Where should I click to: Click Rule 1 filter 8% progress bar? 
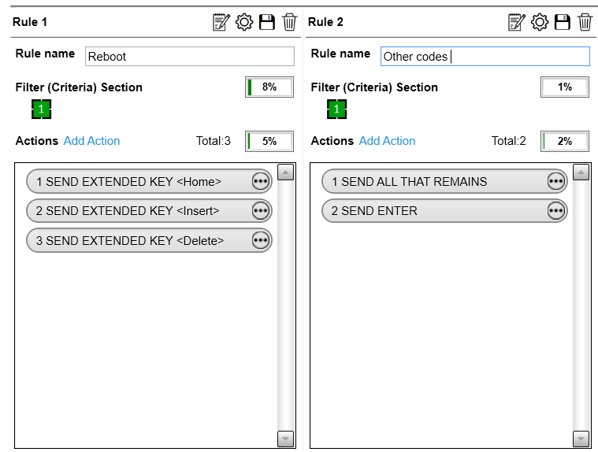[269, 87]
